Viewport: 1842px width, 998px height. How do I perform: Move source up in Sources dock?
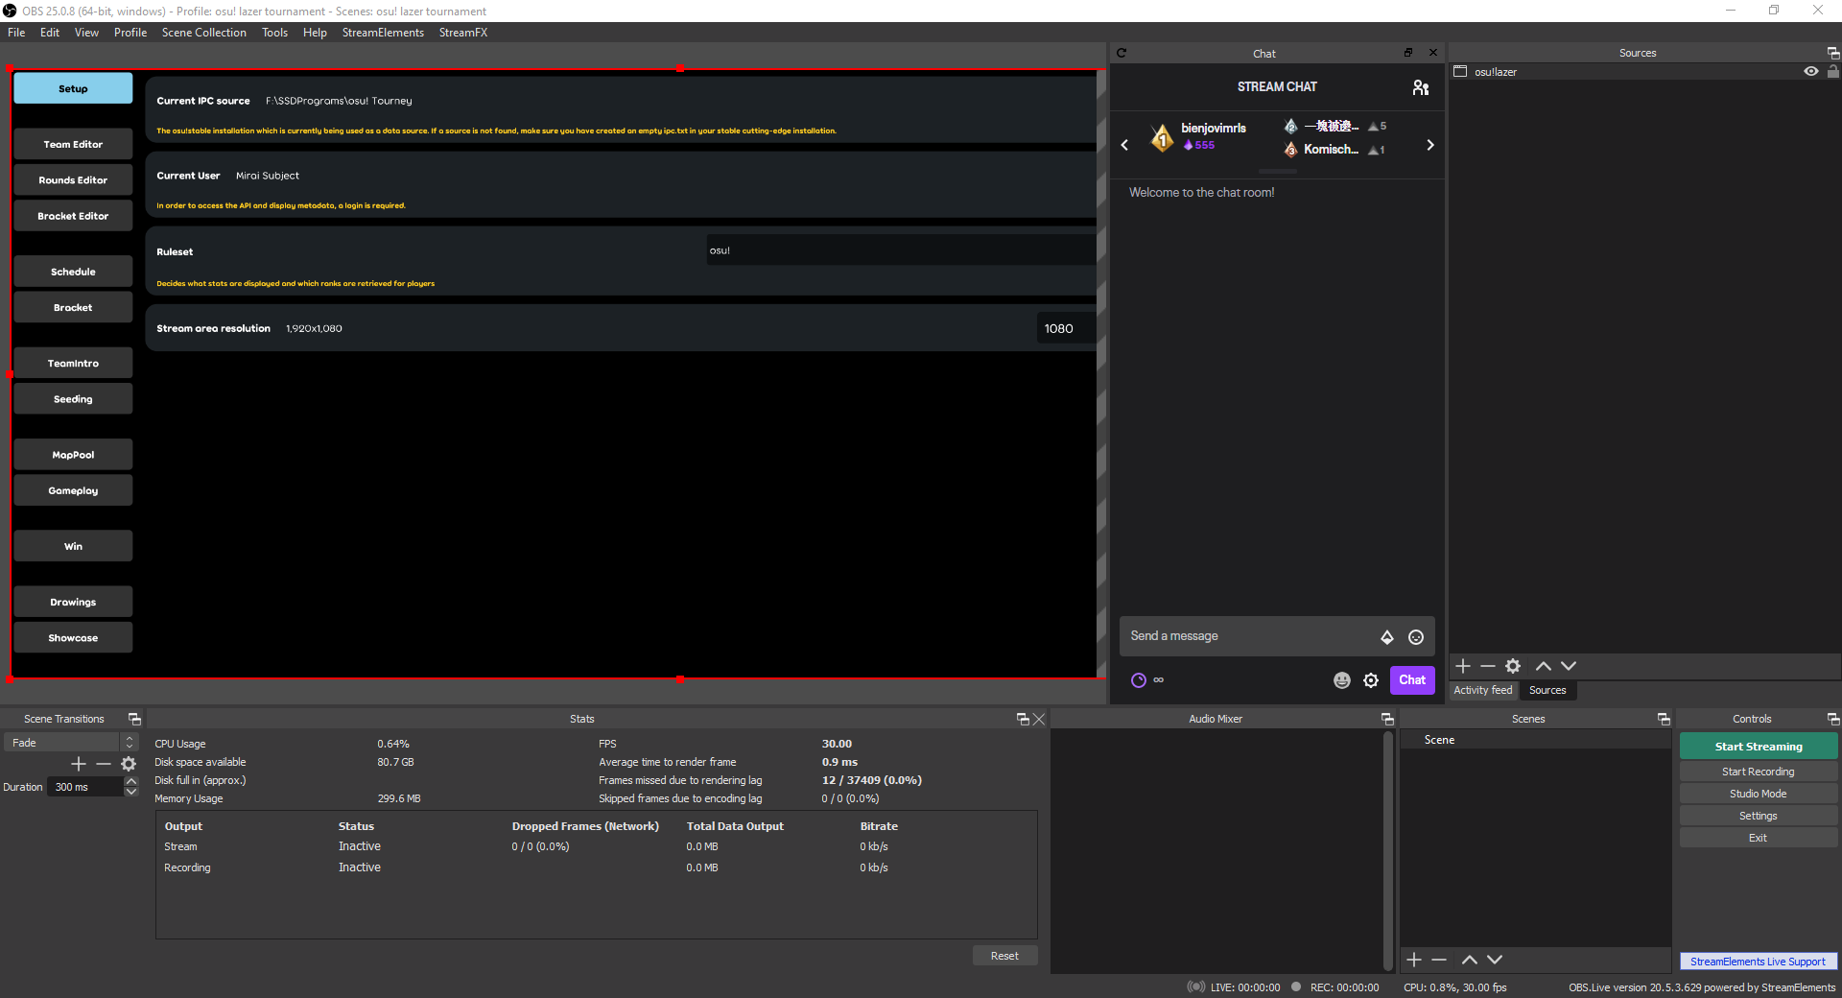(x=1544, y=666)
